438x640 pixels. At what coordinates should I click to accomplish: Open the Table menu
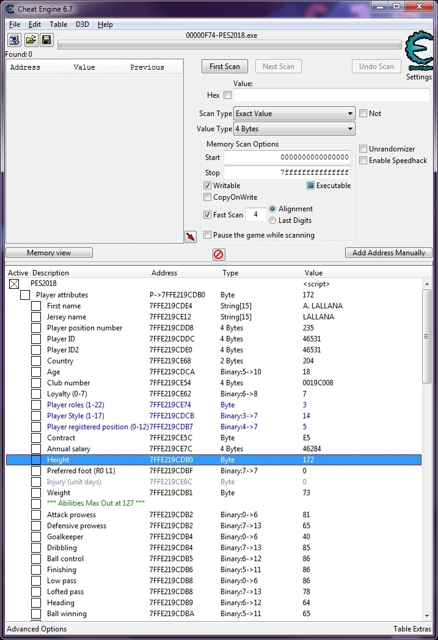click(x=59, y=24)
